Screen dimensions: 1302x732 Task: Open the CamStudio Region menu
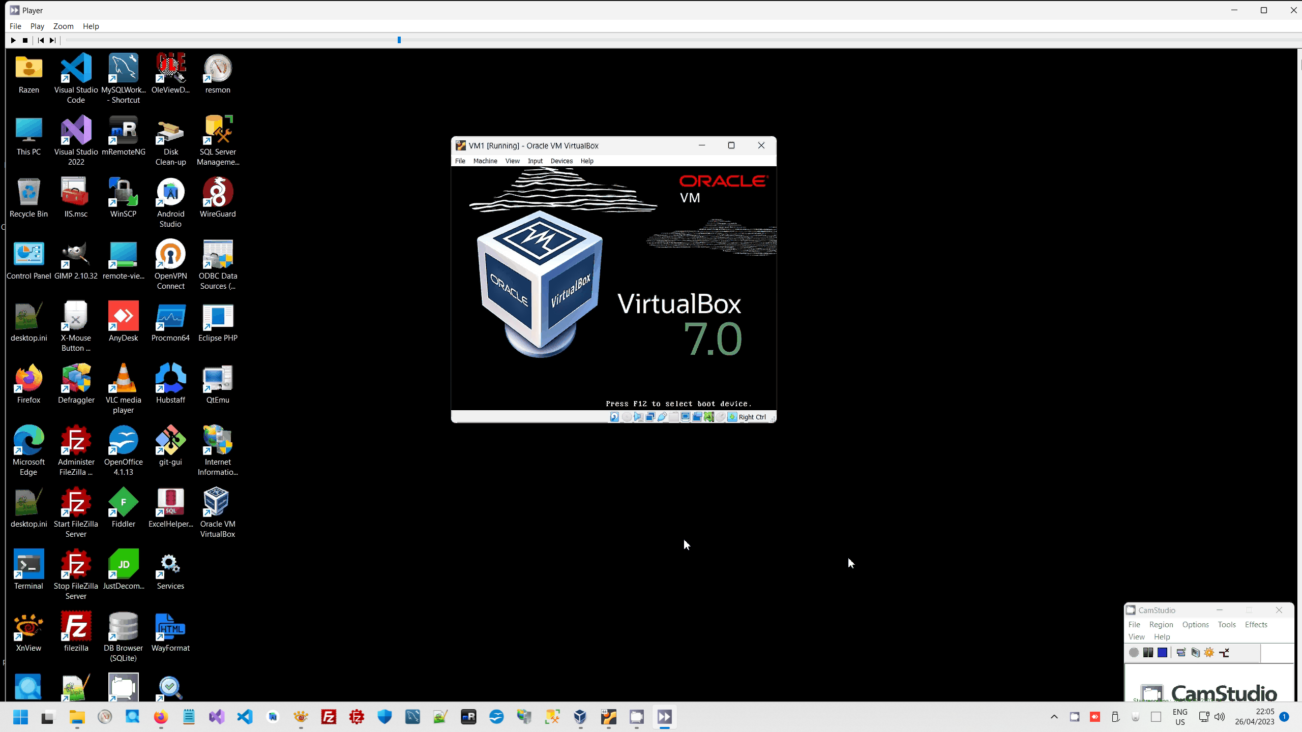pyautogui.click(x=1161, y=624)
